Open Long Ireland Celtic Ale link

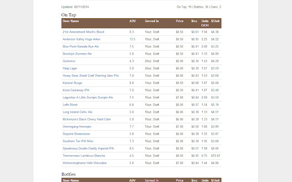78,112
